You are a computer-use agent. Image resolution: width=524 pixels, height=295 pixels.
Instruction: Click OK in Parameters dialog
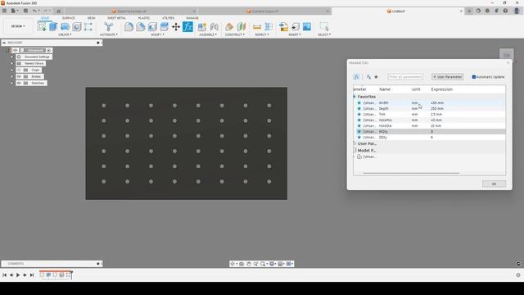coord(494,184)
